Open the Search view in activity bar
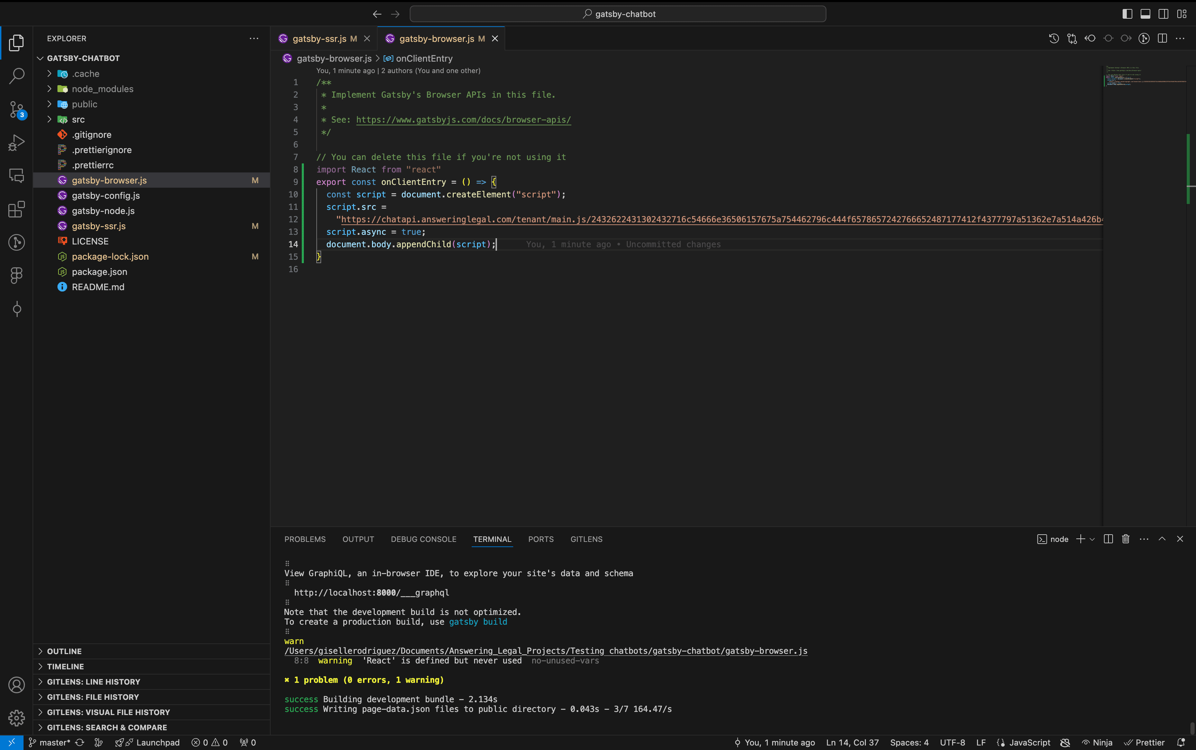This screenshot has width=1196, height=750. pyautogui.click(x=16, y=76)
